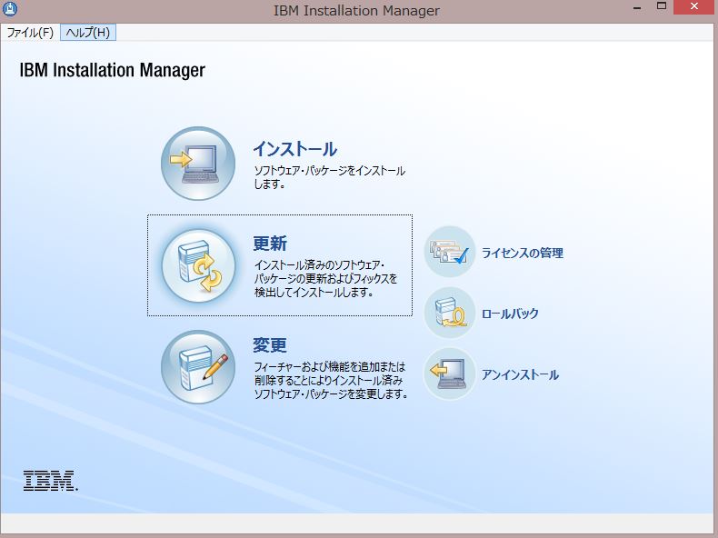Open the ファイル(F) menu

(x=30, y=33)
